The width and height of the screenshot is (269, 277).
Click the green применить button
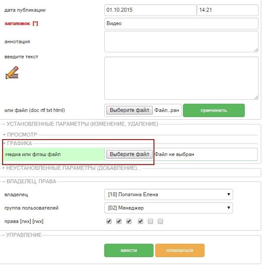click(x=214, y=111)
